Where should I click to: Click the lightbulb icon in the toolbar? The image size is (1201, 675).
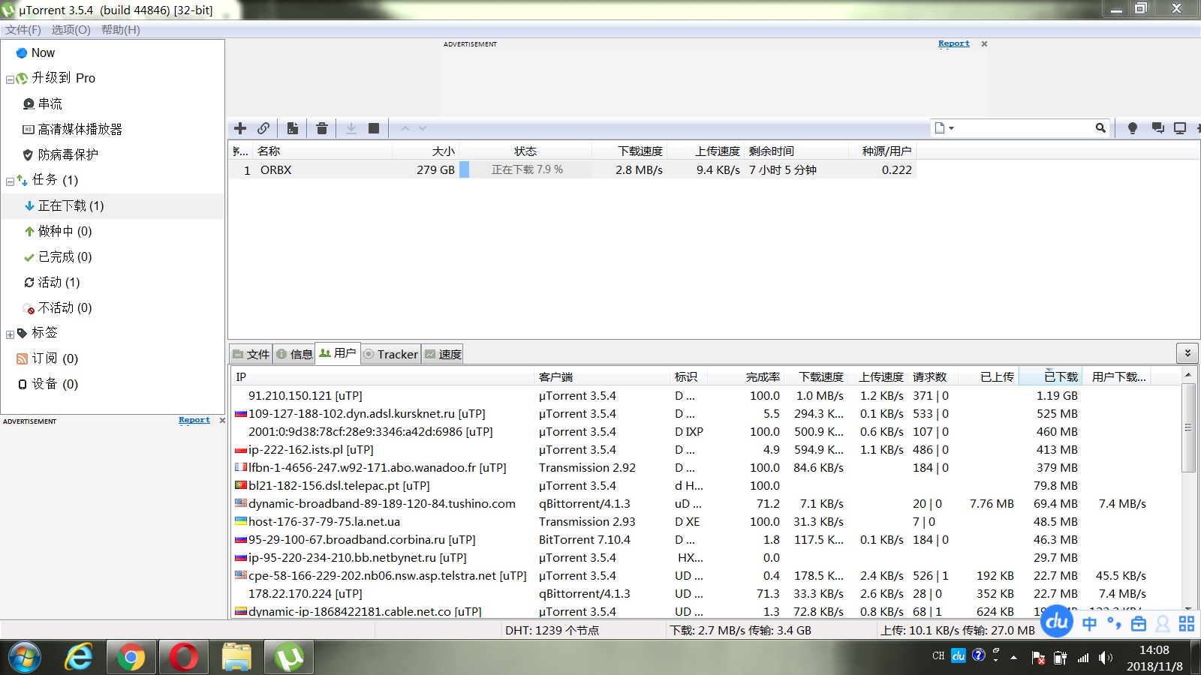(1133, 128)
